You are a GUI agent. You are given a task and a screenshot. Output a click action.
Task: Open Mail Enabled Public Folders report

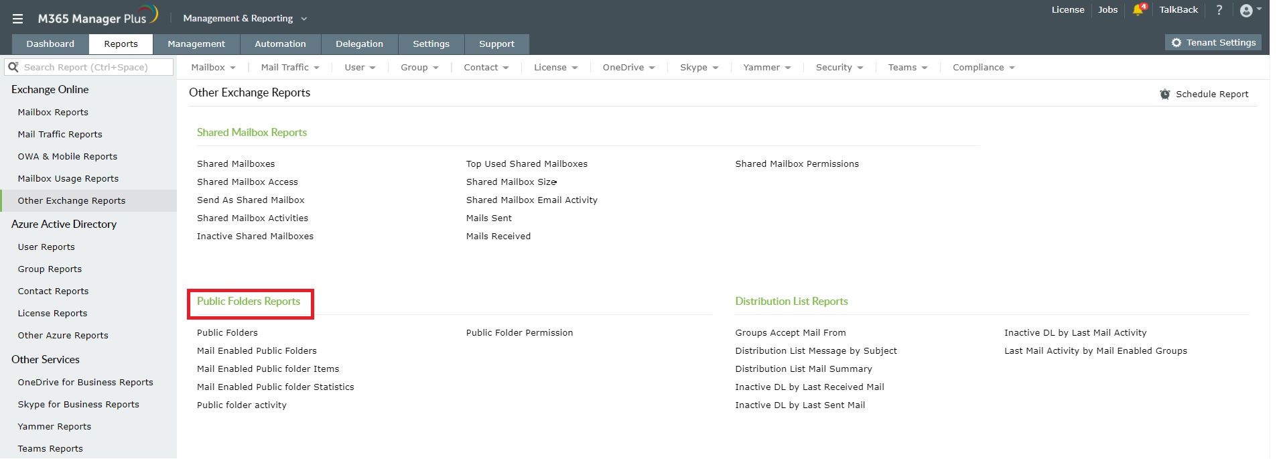point(257,351)
